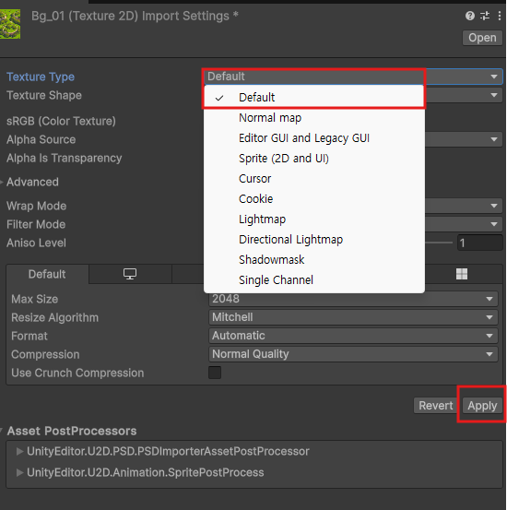507x510 pixels.
Task: Open the Max Size 2048 dropdown
Action: pos(353,299)
